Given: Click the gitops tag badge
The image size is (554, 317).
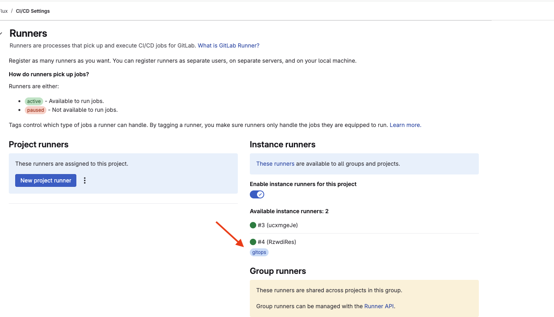Looking at the screenshot, I should (x=259, y=252).
